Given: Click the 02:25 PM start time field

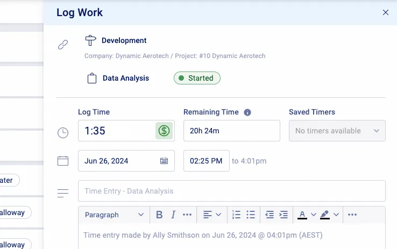Looking at the screenshot, I should coord(207,161).
